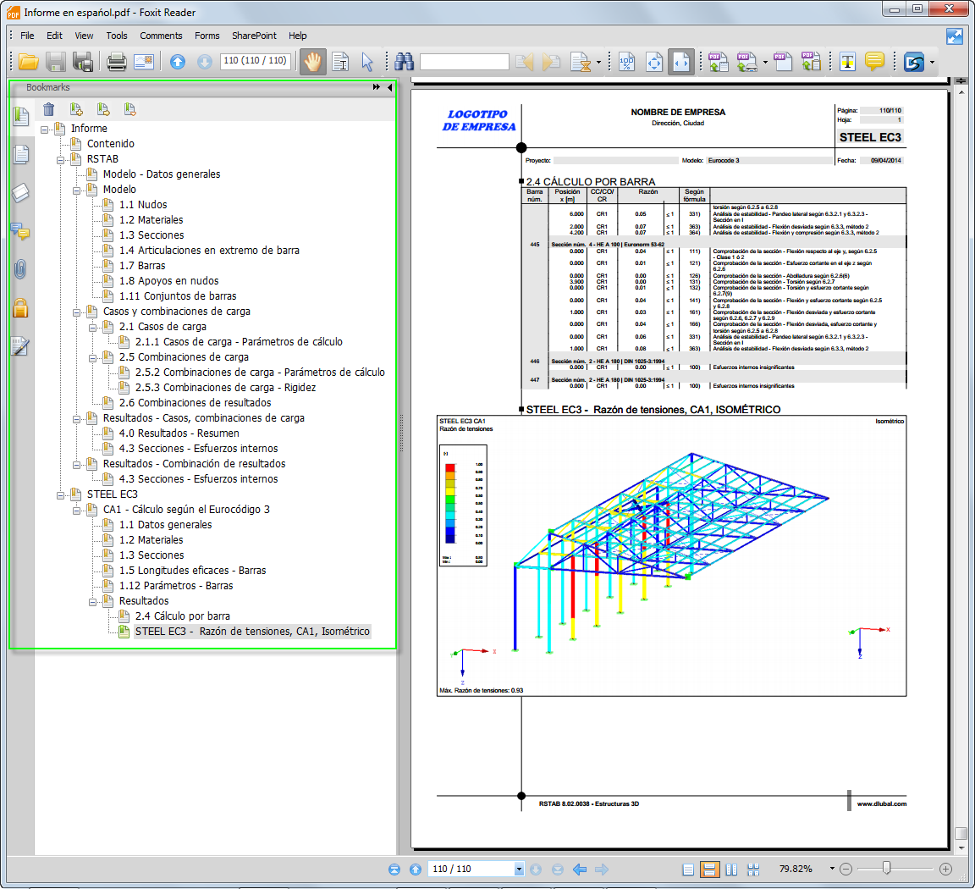Click the Fit Width icon

point(681,62)
